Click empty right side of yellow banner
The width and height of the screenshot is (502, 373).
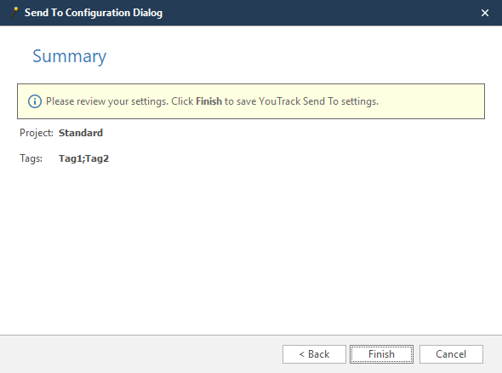point(432,101)
